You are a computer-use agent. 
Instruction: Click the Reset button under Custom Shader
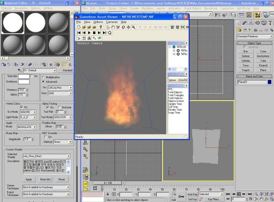(x=61, y=180)
